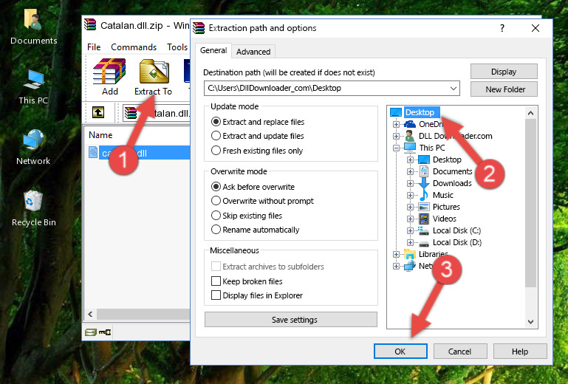Click the key password icon in status bar

click(105, 332)
